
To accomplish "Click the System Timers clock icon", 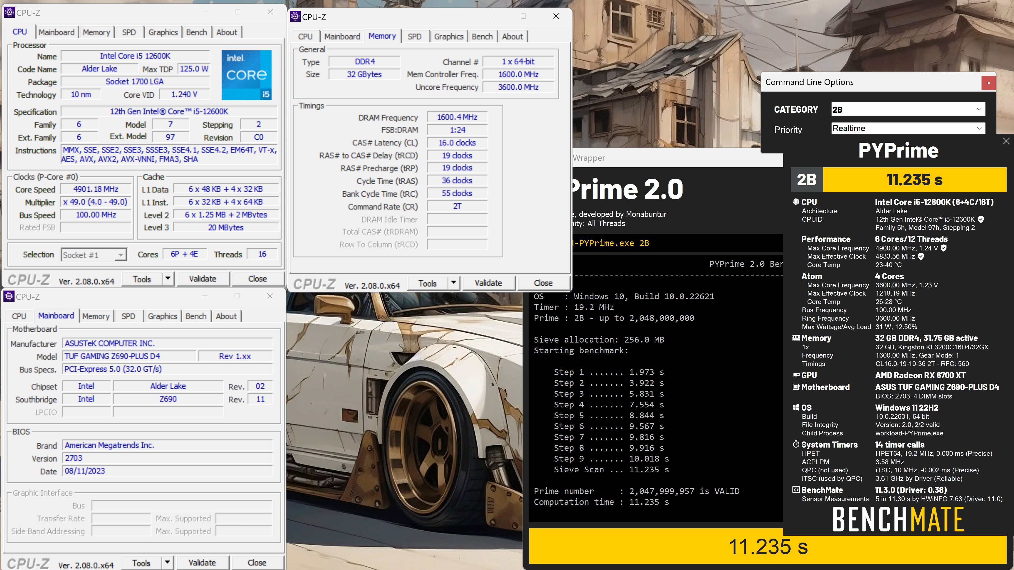I will (796, 444).
